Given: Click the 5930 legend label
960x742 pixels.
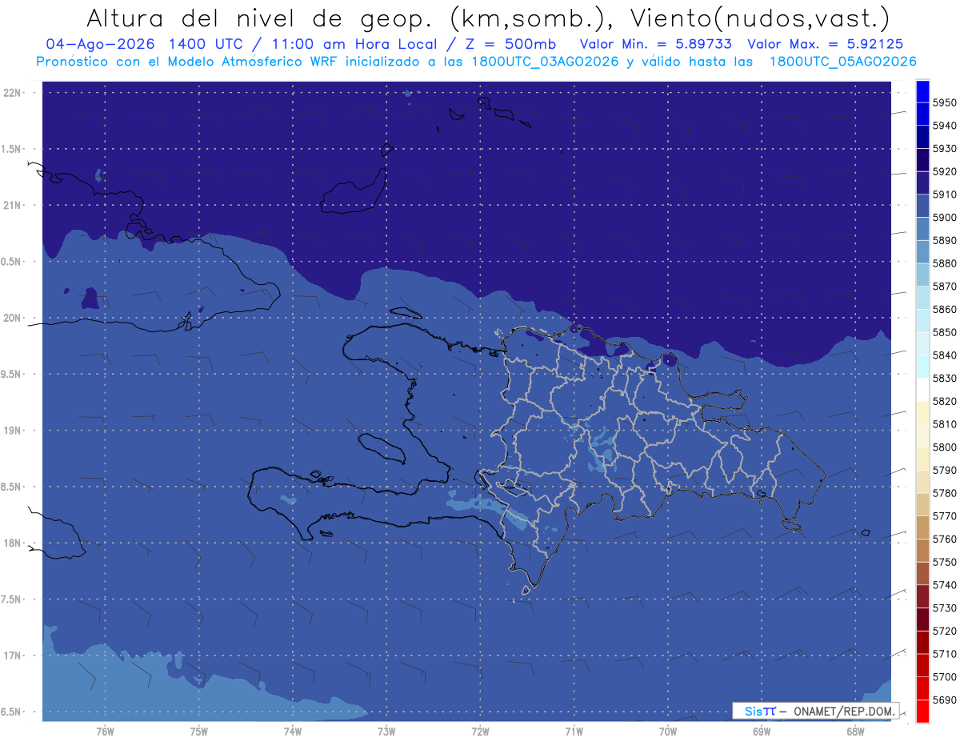Looking at the screenshot, I should pyautogui.click(x=944, y=148).
